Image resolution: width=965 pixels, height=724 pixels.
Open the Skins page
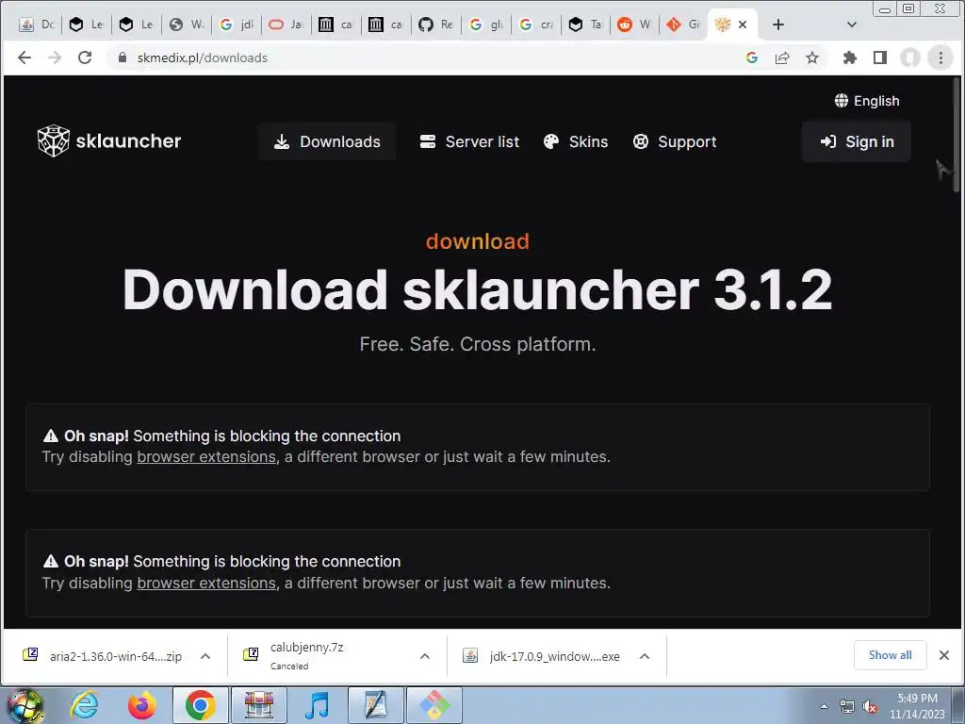(x=576, y=141)
